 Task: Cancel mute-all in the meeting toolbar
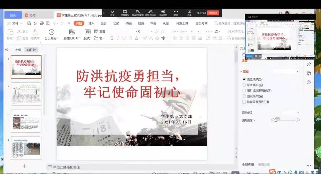[138, 13]
